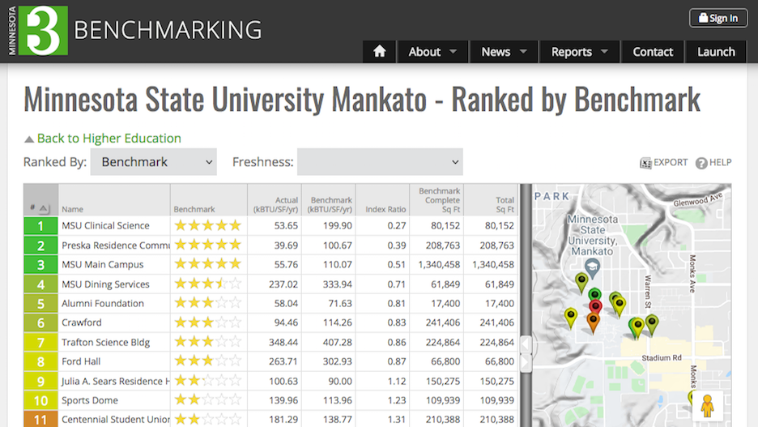Go to the Contact page
The width and height of the screenshot is (758, 427).
pyautogui.click(x=653, y=52)
